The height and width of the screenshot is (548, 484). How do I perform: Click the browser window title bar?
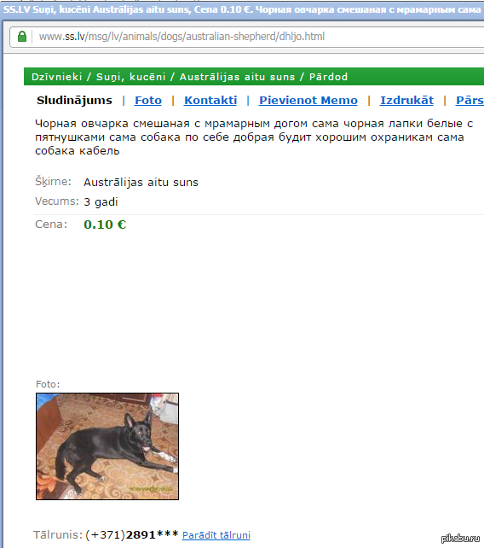tap(242, 9)
